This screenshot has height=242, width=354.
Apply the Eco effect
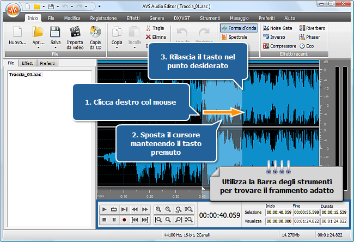click(307, 46)
